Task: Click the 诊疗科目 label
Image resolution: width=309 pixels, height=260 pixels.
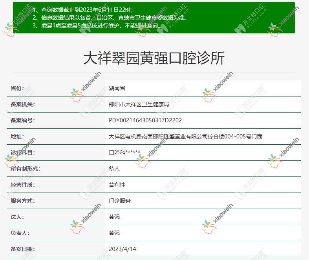Action: click(x=23, y=153)
